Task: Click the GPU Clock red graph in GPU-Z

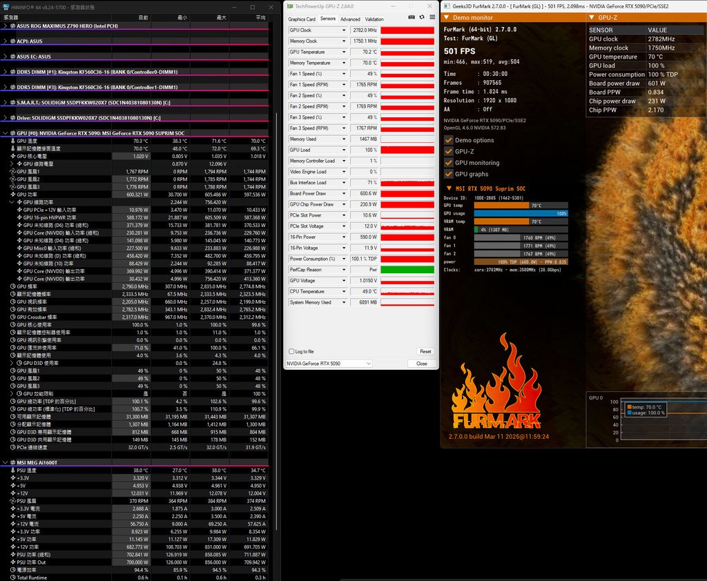Action: (x=407, y=30)
